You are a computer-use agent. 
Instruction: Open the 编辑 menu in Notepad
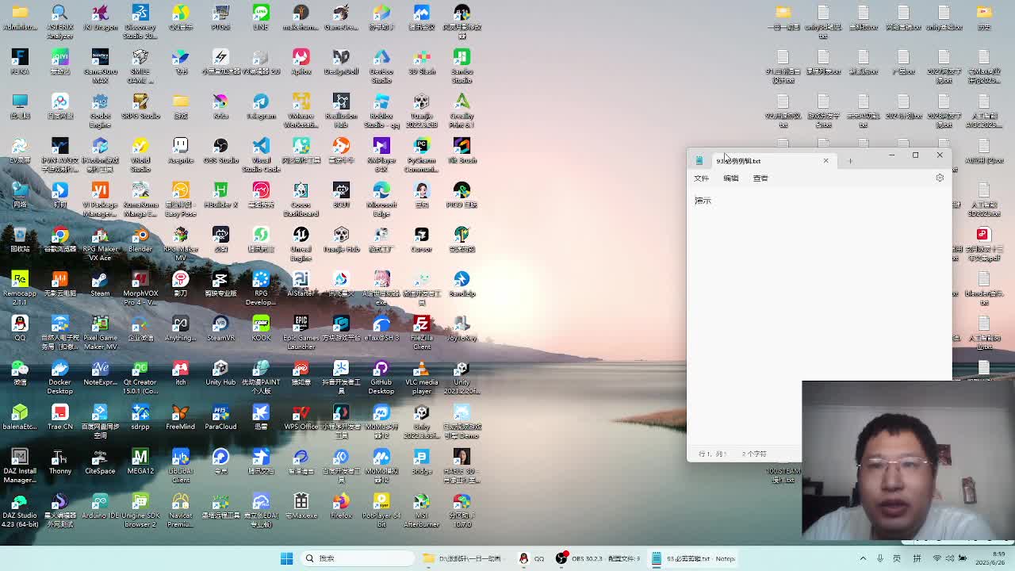730,178
